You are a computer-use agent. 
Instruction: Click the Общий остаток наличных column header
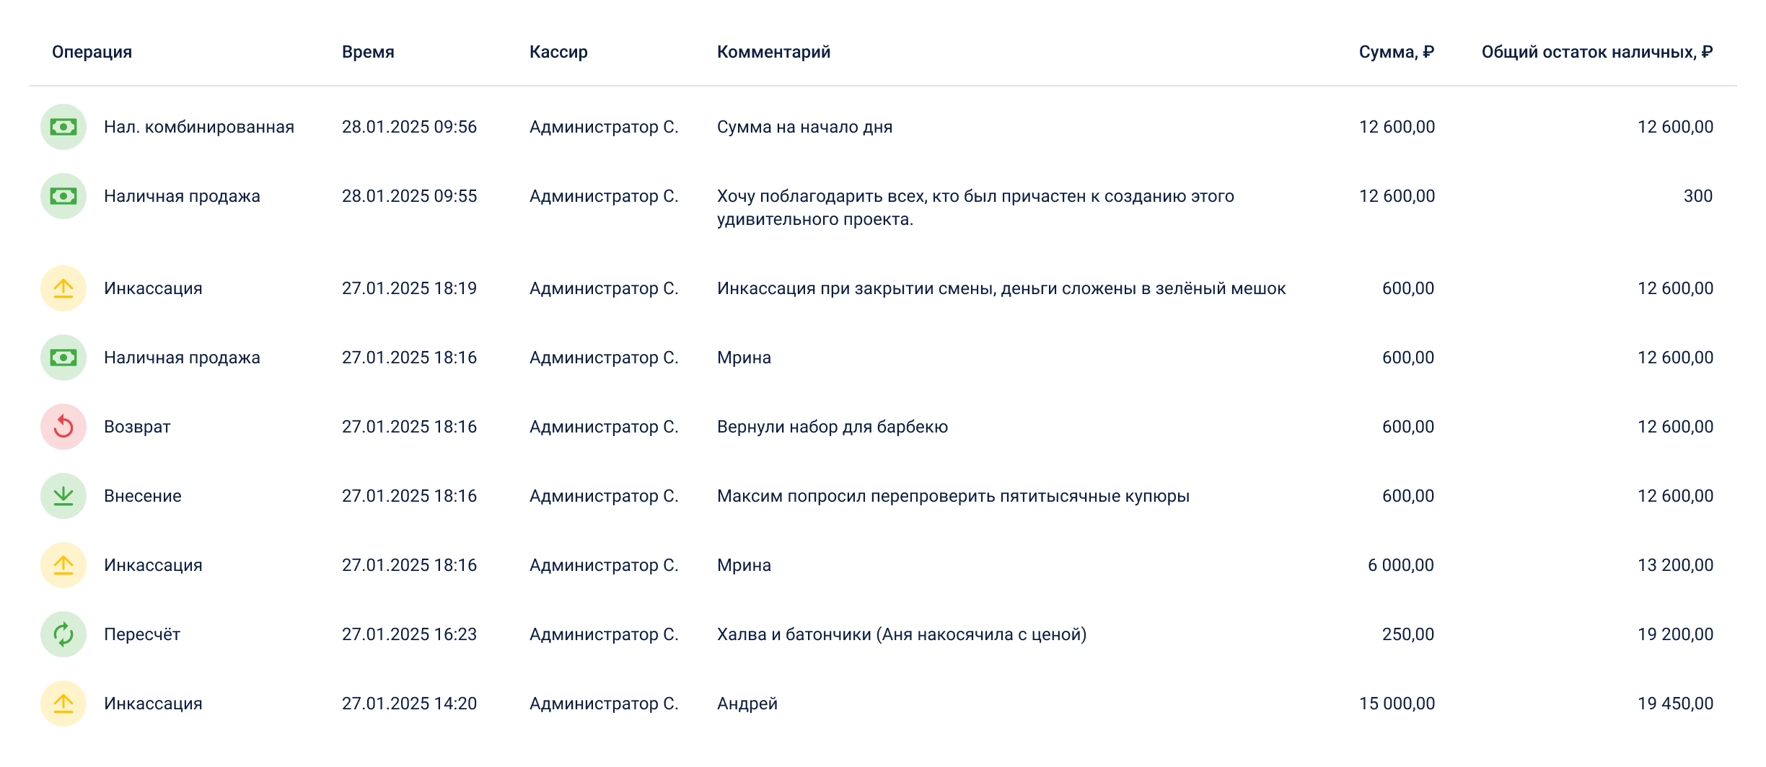(1596, 52)
